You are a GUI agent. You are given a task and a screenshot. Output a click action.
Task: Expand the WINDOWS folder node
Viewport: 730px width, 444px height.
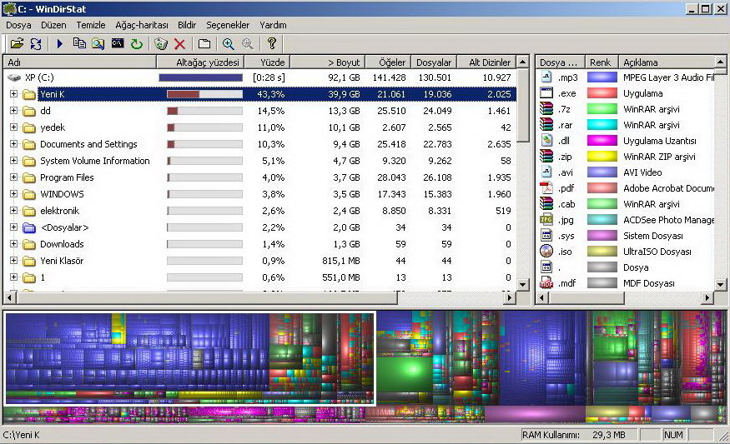[13, 194]
